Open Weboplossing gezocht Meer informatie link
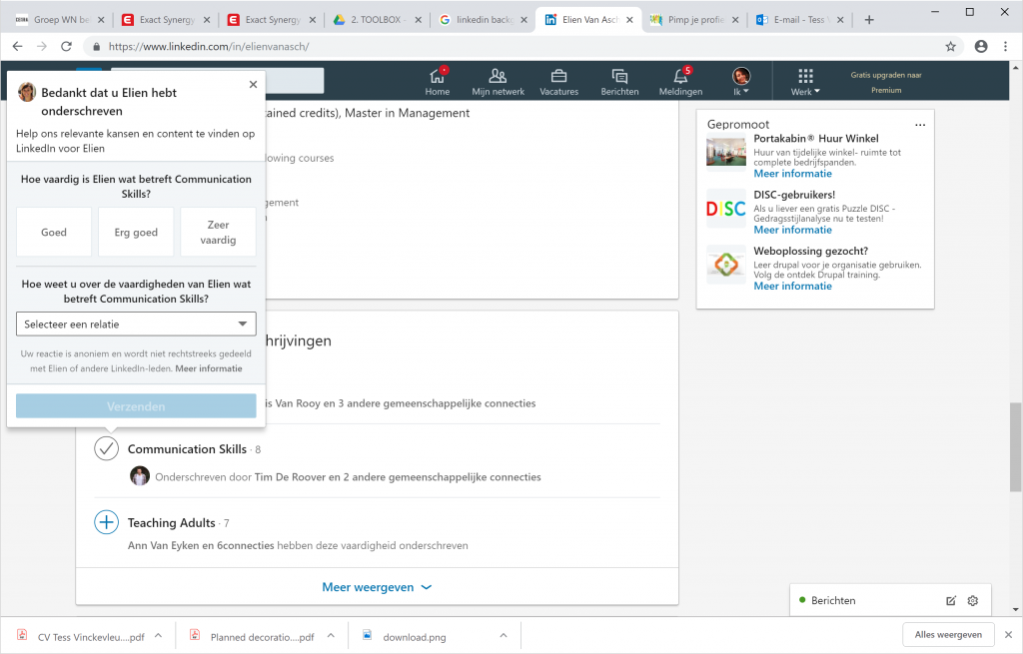 792,286
